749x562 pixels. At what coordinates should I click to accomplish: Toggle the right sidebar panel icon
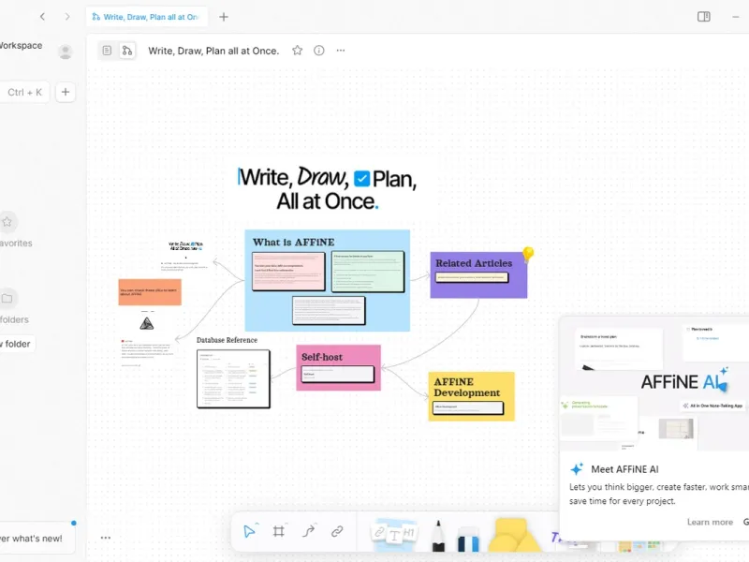click(x=704, y=17)
